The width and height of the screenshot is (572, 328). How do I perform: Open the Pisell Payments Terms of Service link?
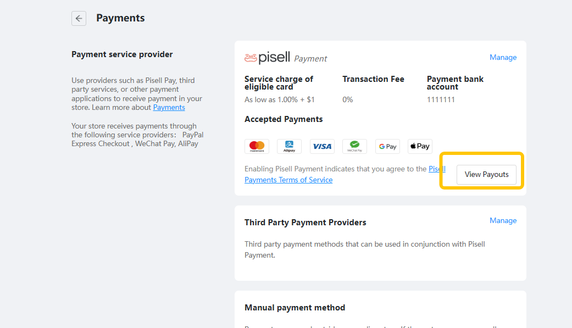click(345, 174)
